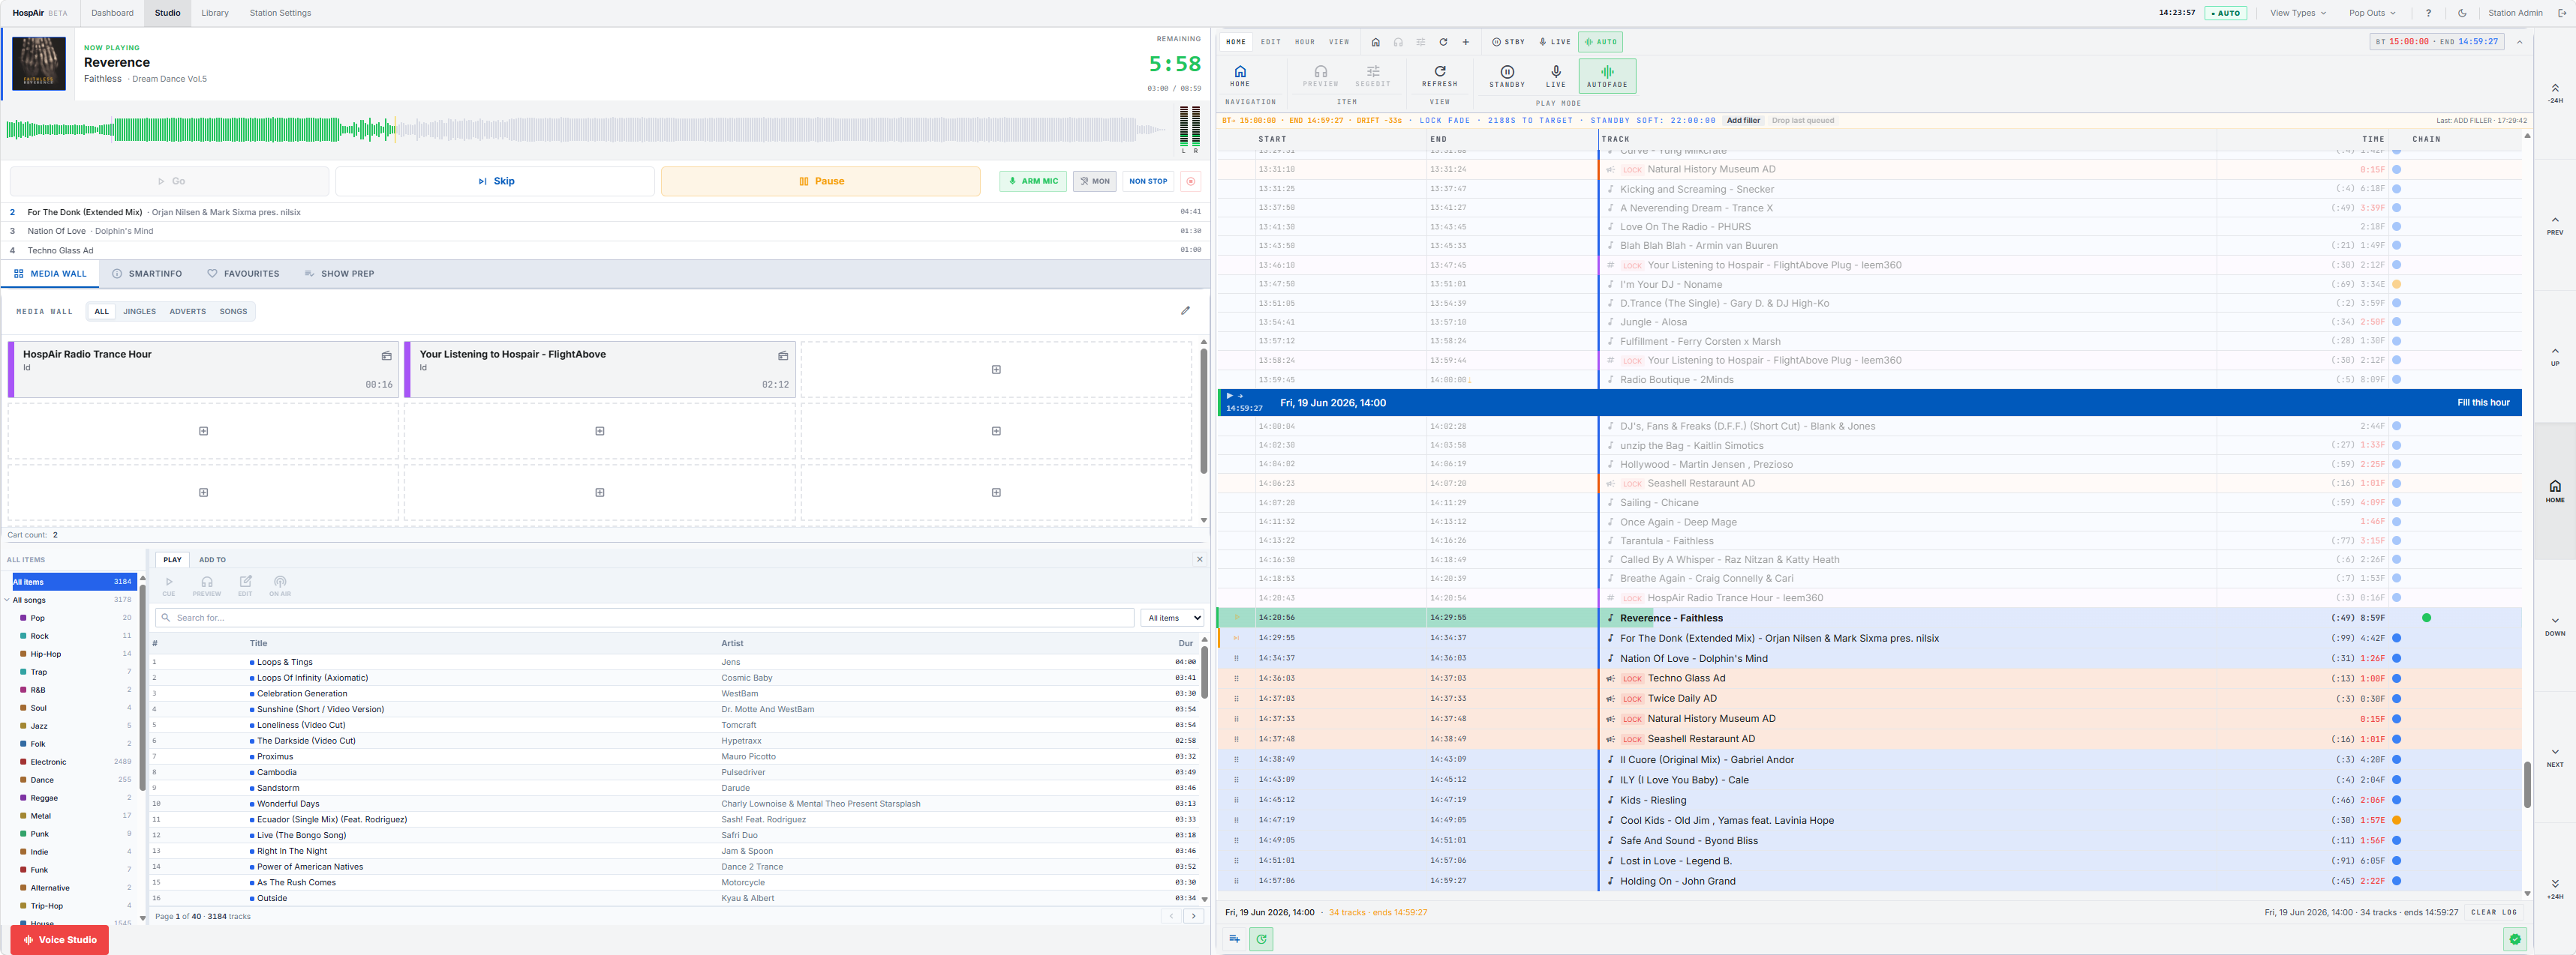Switch to the Favourites tab
The width and height of the screenshot is (2576, 955).
pos(243,274)
